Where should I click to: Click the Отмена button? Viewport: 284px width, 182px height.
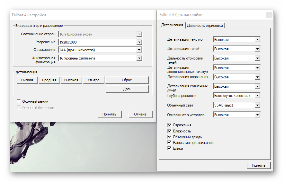pyautogui.click(x=140, y=114)
